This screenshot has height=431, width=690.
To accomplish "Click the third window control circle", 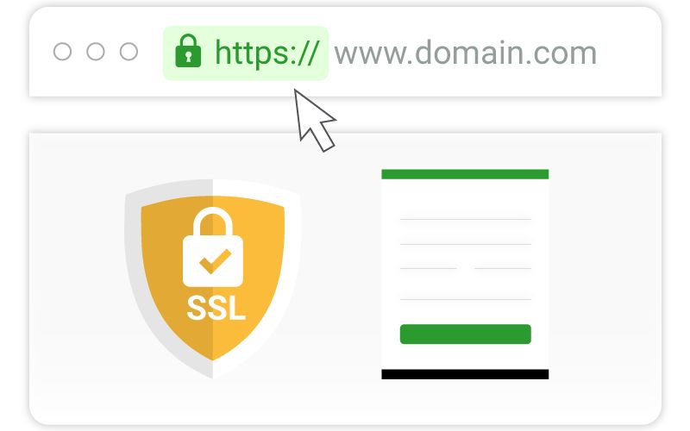I will coord(129,52).
